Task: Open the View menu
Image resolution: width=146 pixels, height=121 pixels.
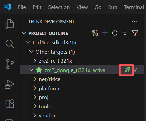Action: coord(82,7)
